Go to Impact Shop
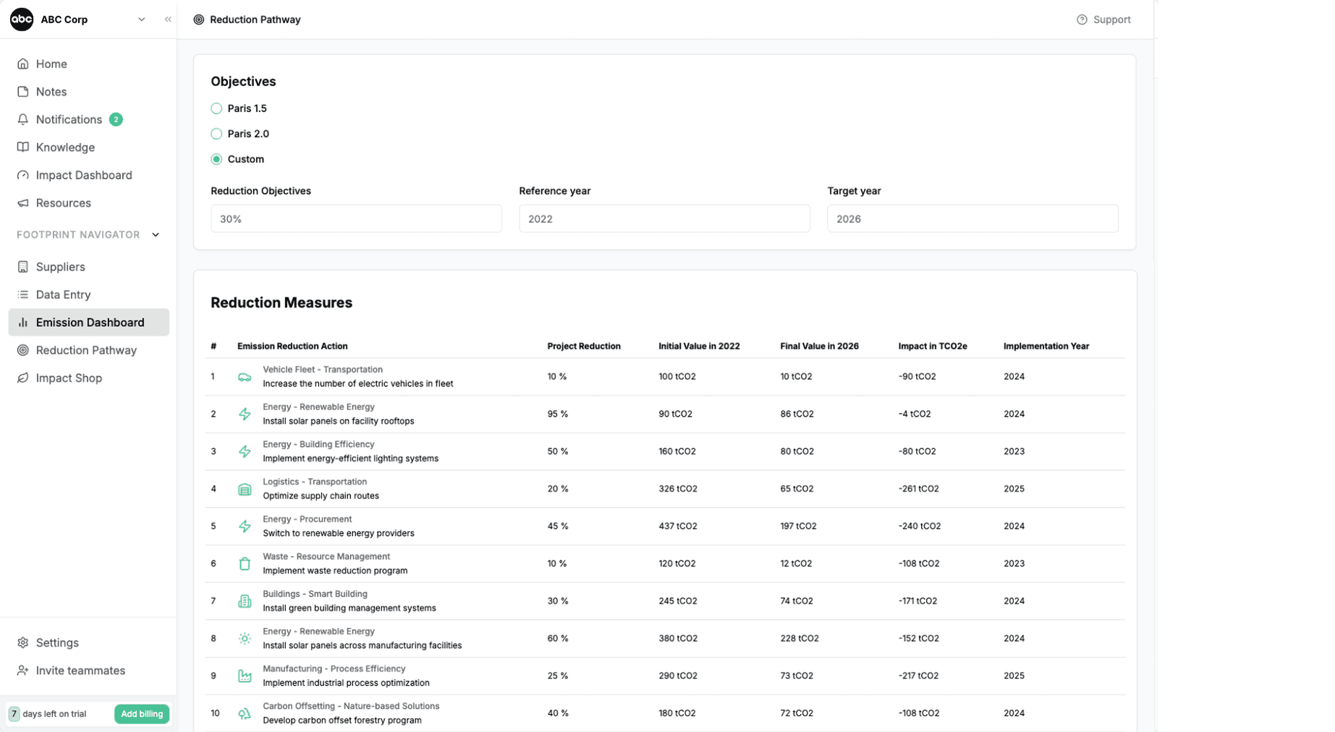 point(89,378)
